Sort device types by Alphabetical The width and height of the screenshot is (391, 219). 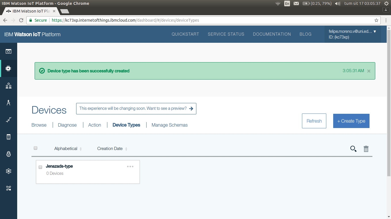(68, 149)
